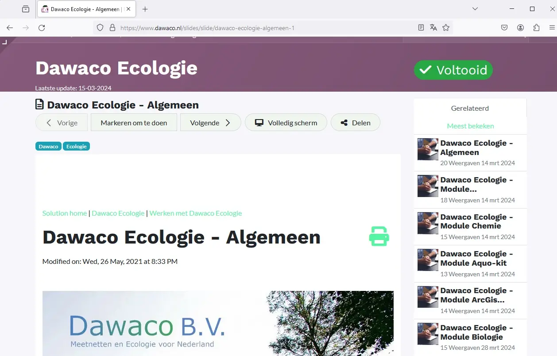
Task: Click the Delen share button
Action: coord(356,123)
